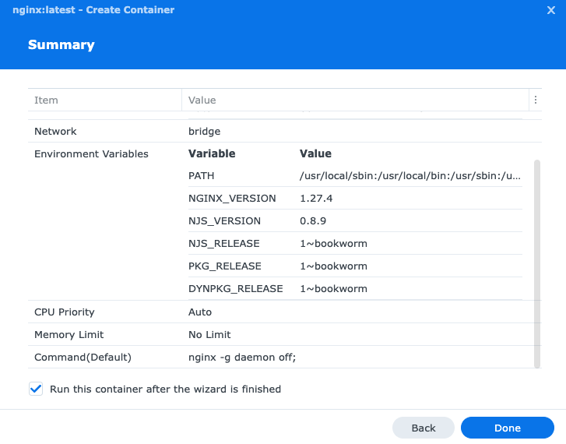Select the Environment Variables row label
The width and height of the screenshot is (566, 444).
[x=91, y=154]
